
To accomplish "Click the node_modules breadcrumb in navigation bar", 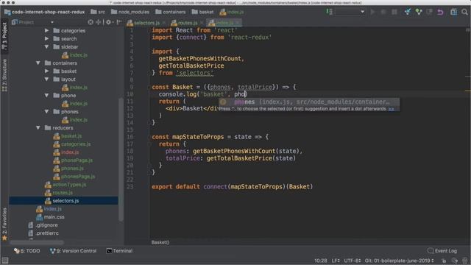I will point(130,12).
